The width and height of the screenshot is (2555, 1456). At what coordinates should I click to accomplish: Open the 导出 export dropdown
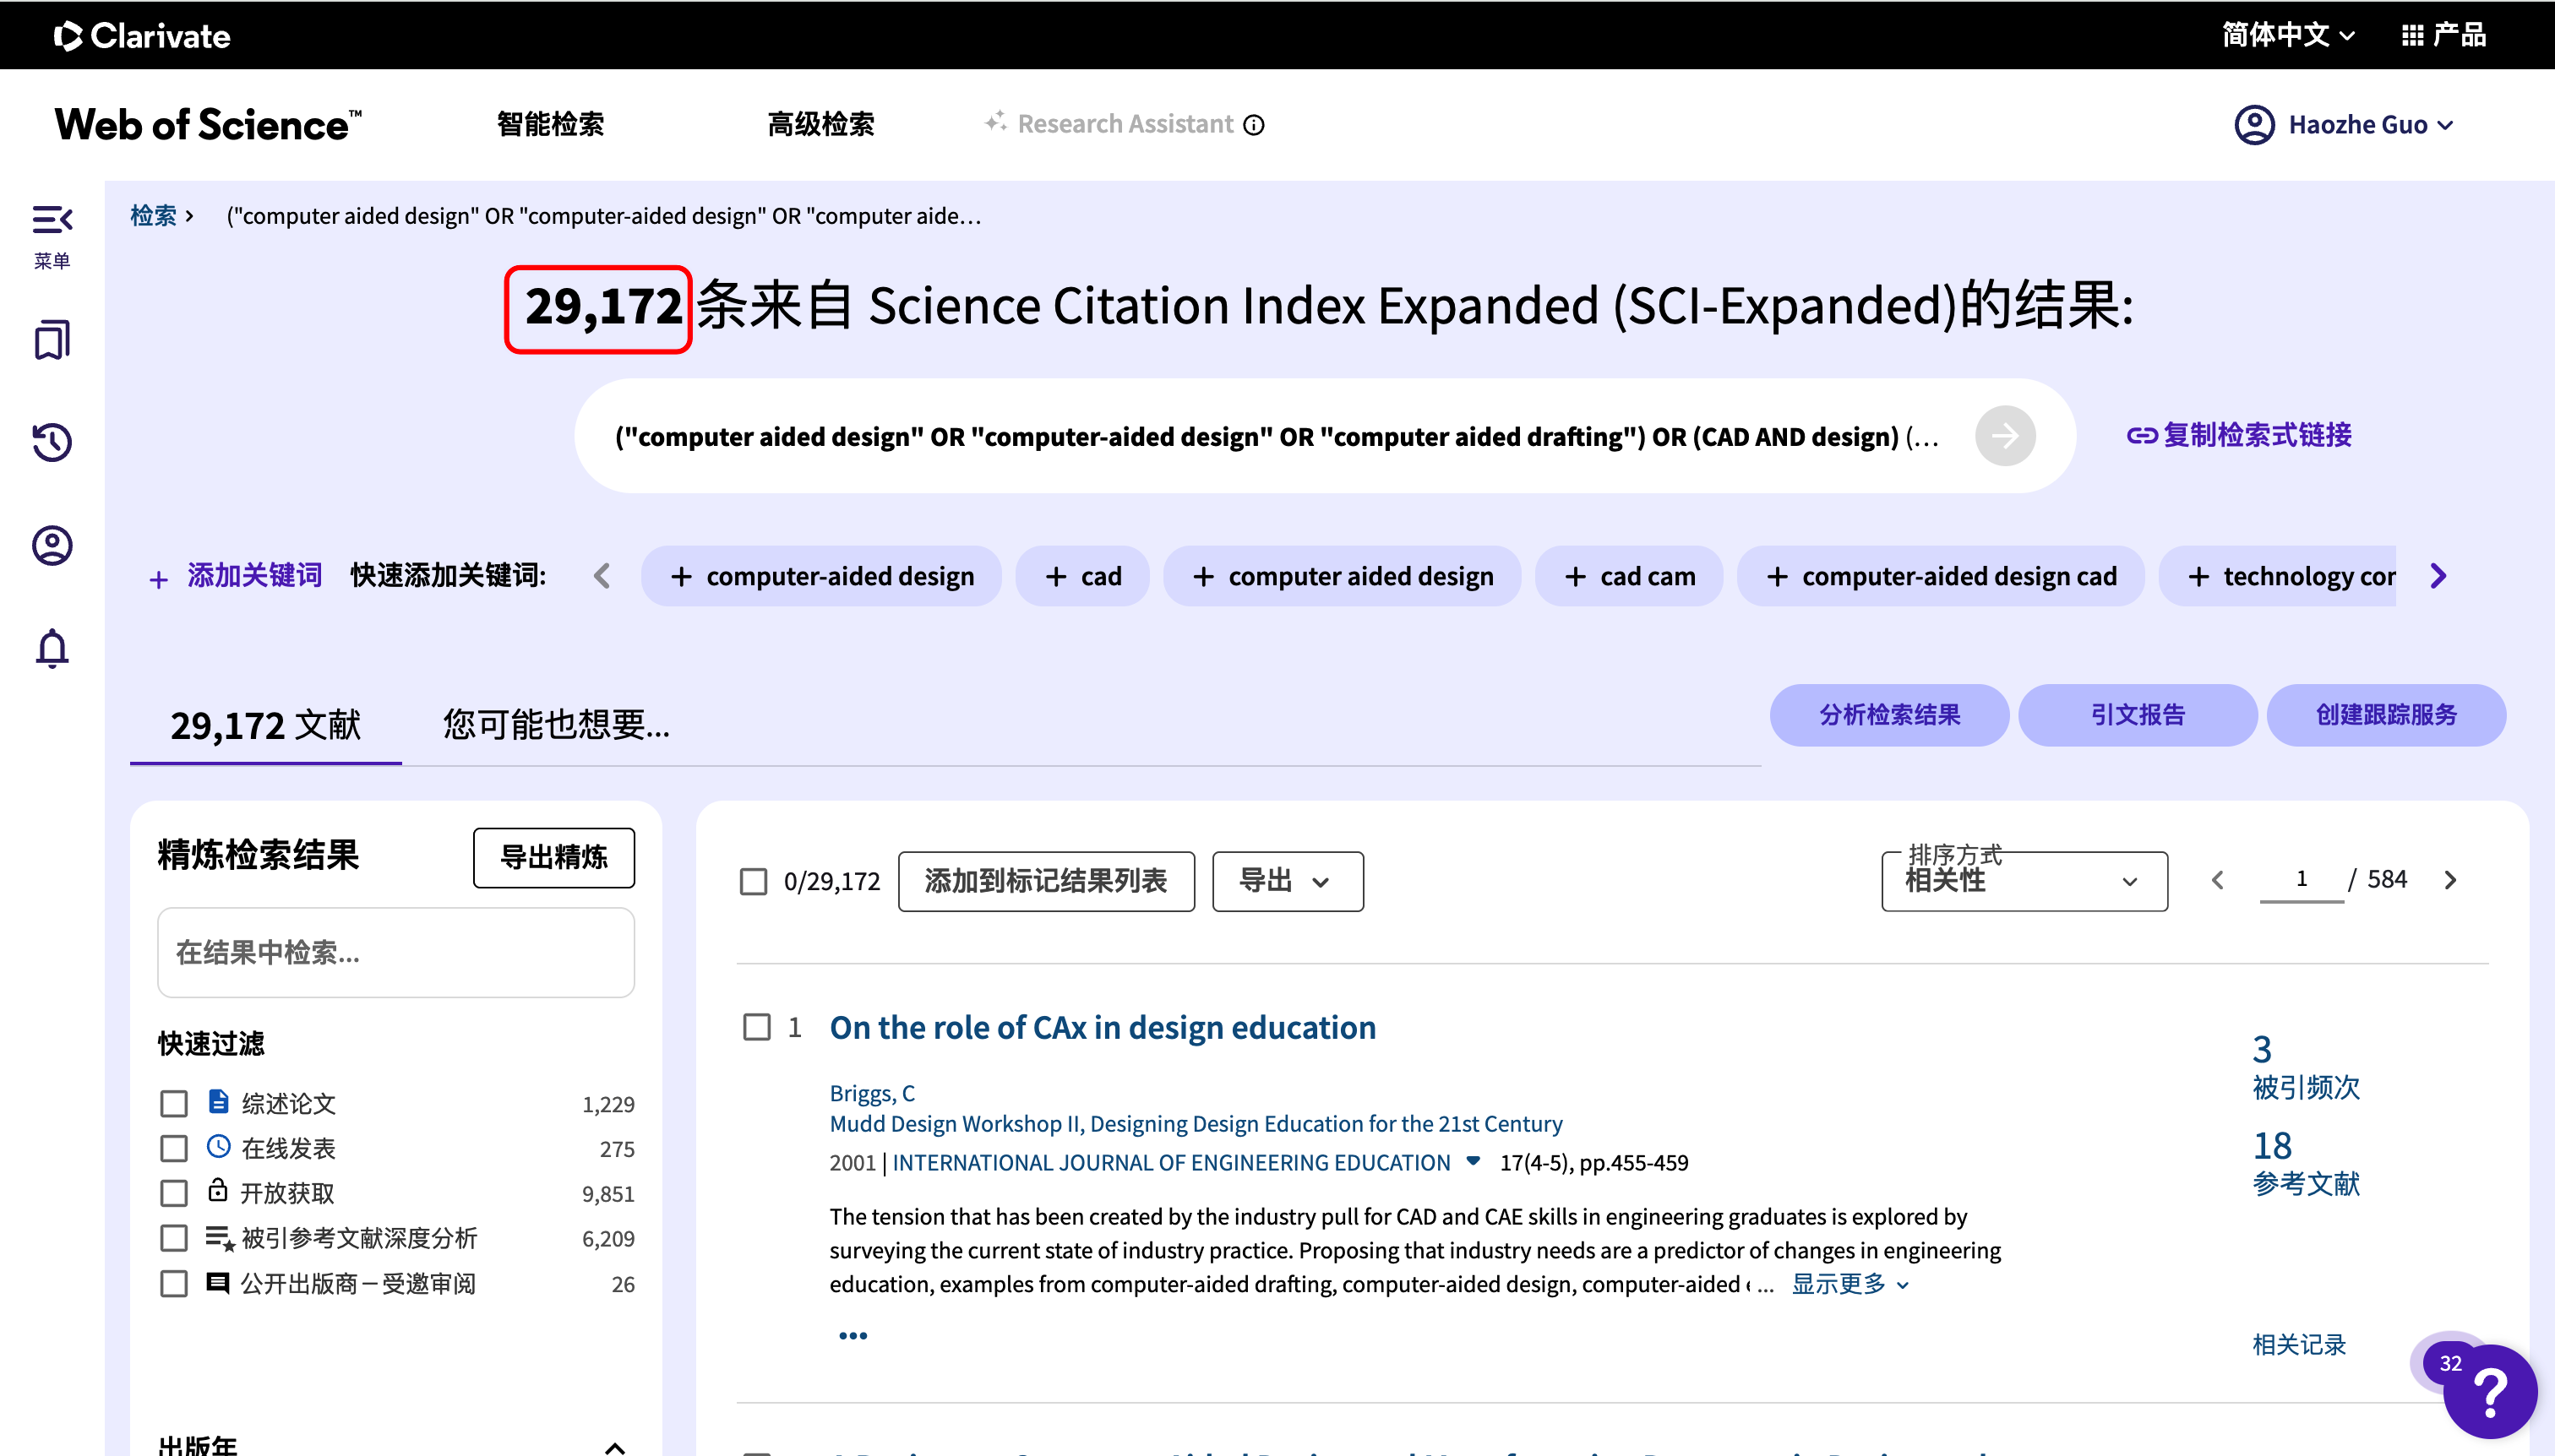click(x=1287, y=881)
